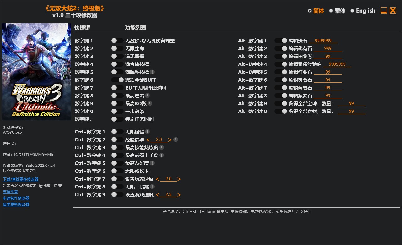Edit 编辑贵石 value field 9999999
Viewport: 402px width, 245px height.
tap(323, 41)
